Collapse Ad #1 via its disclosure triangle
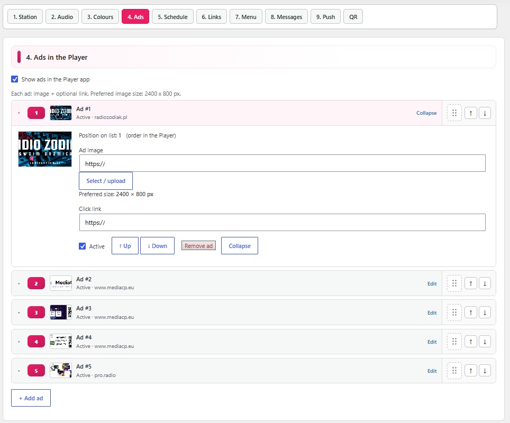 19,113
